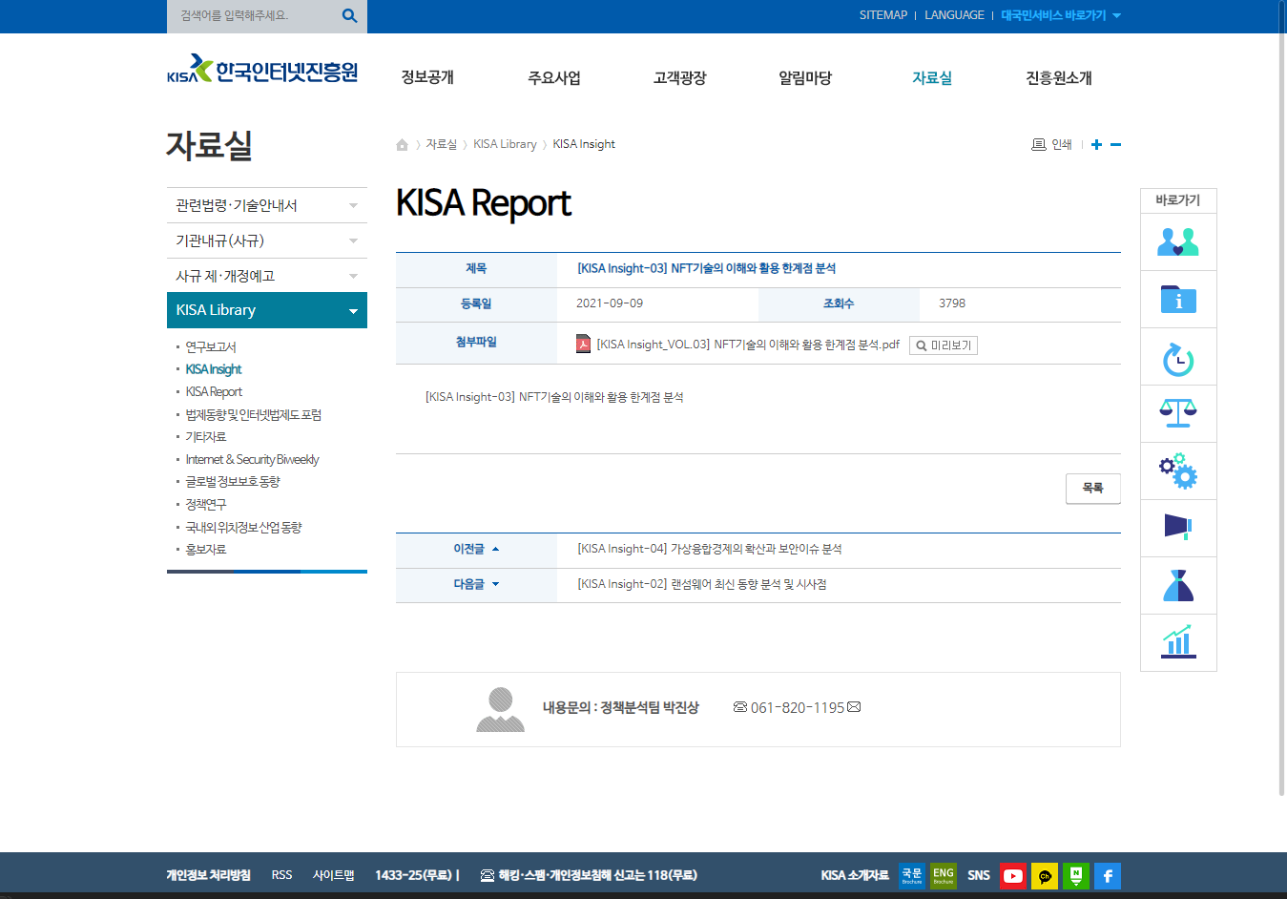Open 알림마당 main menu
The height and width of the screenshot is (899, 1287).
tap(805, 77)
